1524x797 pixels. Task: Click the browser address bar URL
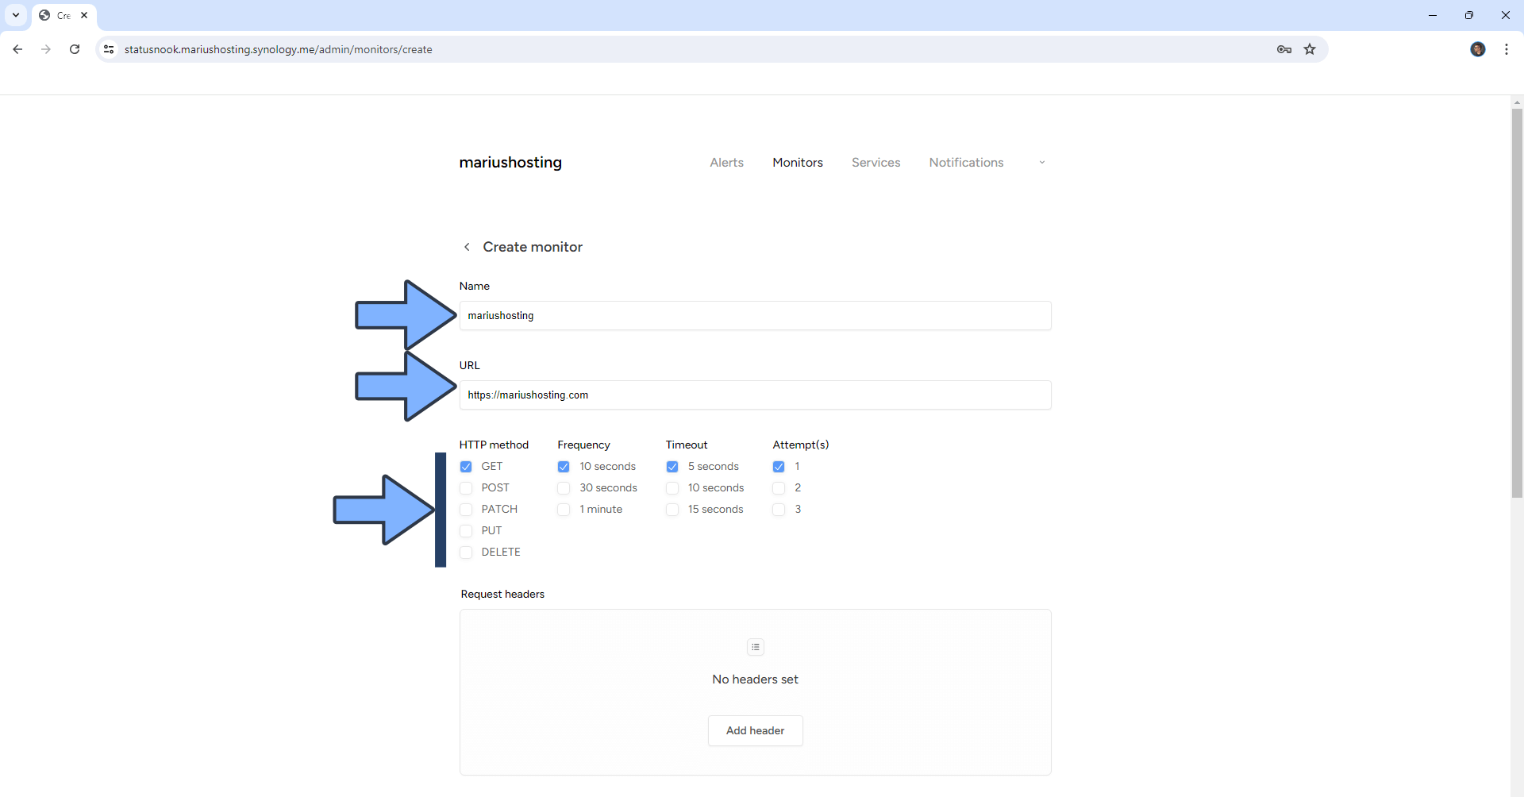coord(279,49)
